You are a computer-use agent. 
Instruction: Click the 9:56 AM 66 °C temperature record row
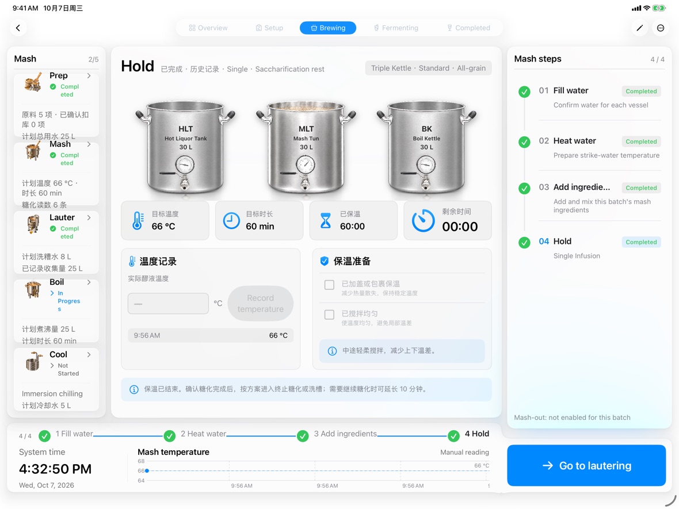click(211, 335)
